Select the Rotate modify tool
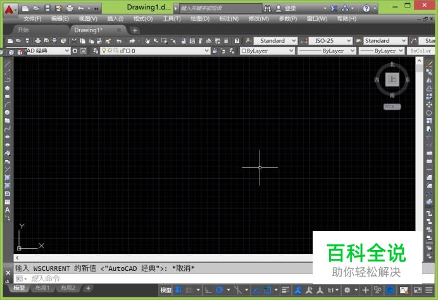This screenshot has height=300, width=438. tap(429, 112)
